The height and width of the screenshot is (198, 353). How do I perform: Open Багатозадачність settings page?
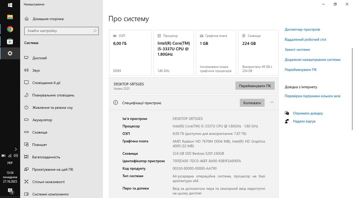point(46,157)
